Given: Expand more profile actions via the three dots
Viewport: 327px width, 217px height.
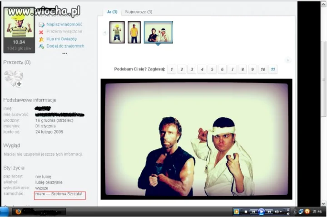Looking at the screenshot, I should tap(64, 53).
